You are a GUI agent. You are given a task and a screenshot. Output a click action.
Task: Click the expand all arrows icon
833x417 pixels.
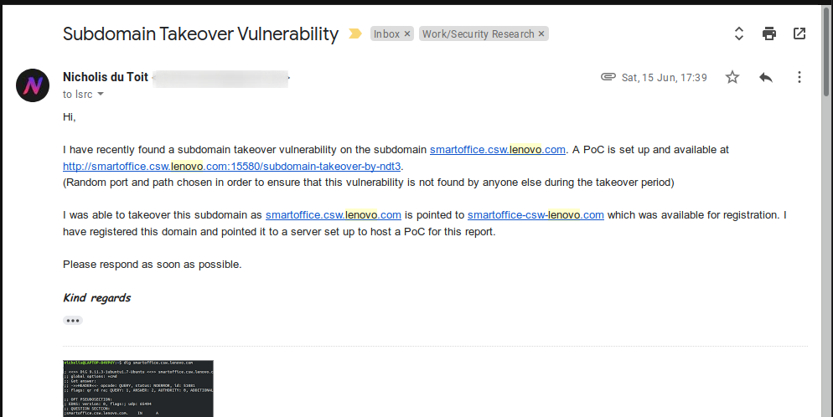[x=738, y=34]
